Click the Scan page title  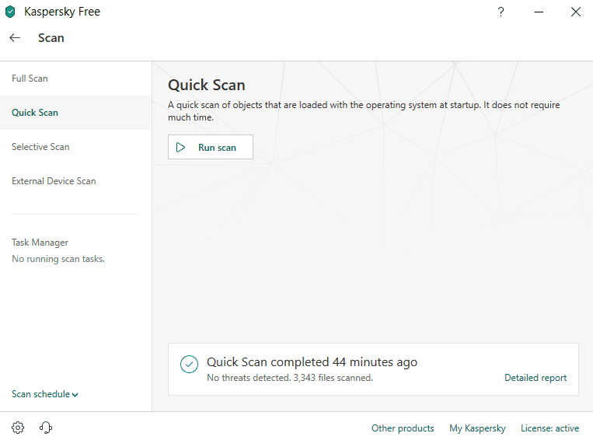click(51, 38)
